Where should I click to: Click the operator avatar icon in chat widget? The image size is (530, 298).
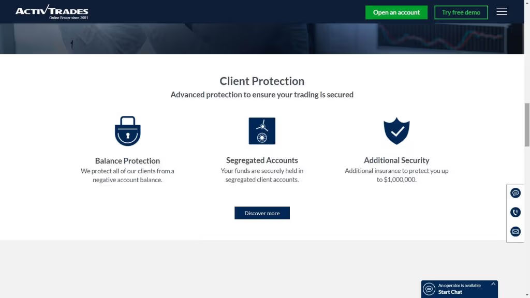coord(429,289)
